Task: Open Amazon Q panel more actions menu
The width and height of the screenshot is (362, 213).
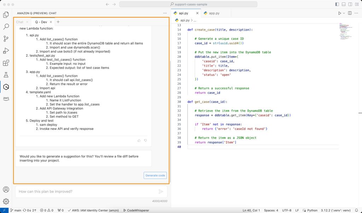Action: click(x=165, y=13)
